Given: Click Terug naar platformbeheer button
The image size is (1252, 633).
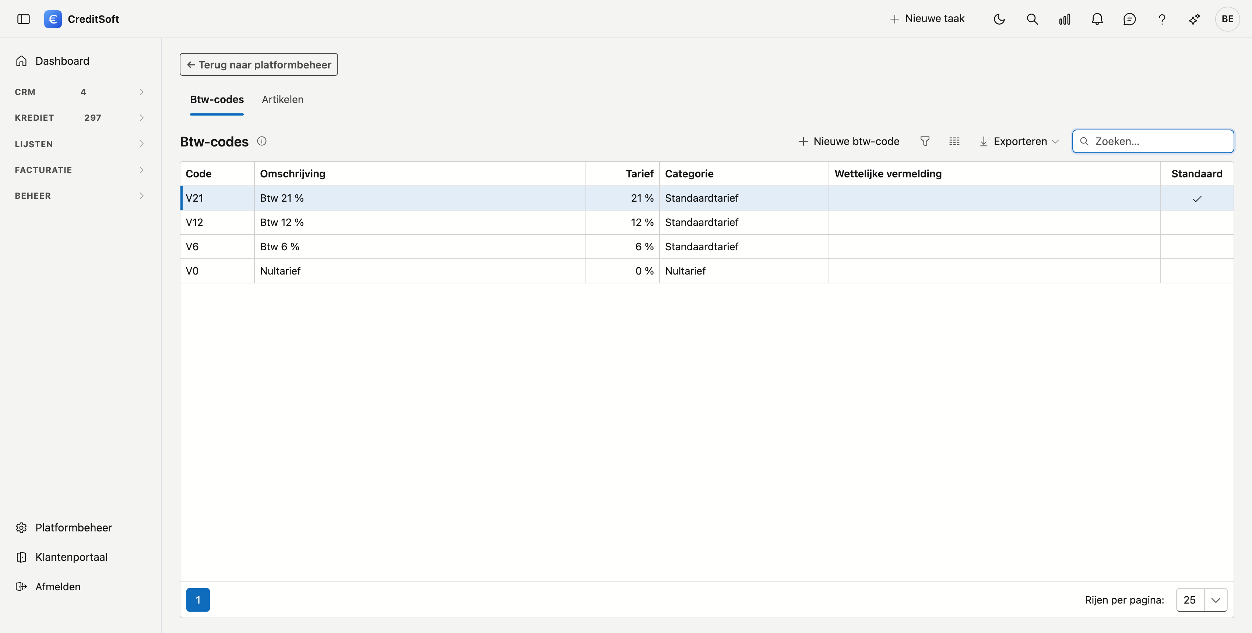Looking at the screenshot, I should pos(259,65).
